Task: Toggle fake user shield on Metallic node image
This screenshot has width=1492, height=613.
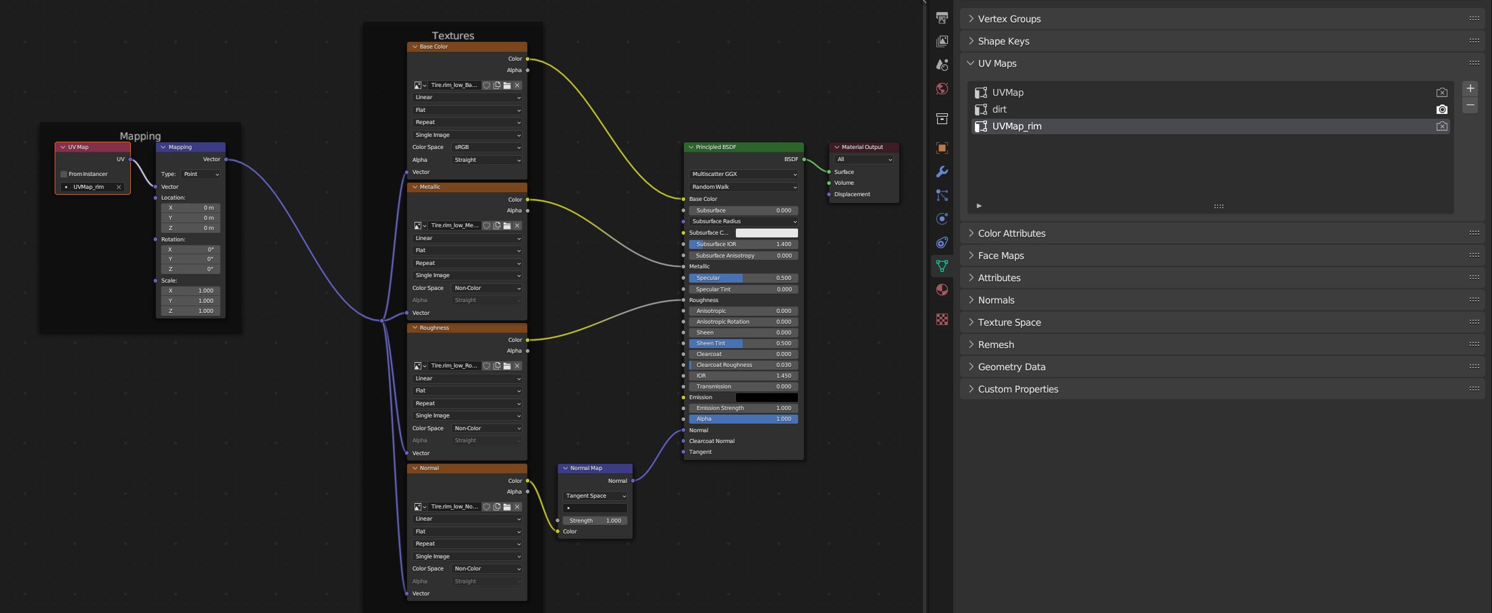Action: [x=486, y=226]
